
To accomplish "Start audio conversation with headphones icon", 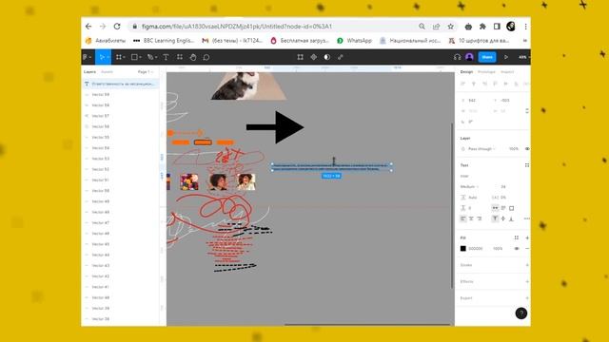I will click(x=457, y=57).
